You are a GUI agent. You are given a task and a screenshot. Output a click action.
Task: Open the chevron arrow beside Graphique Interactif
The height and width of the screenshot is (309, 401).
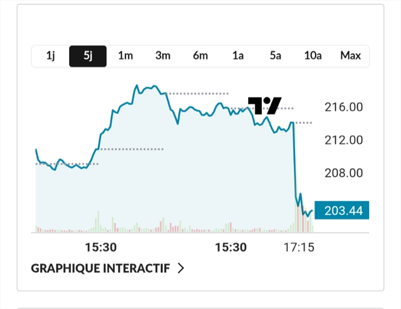pyautogui.click(x=181, y=268)
